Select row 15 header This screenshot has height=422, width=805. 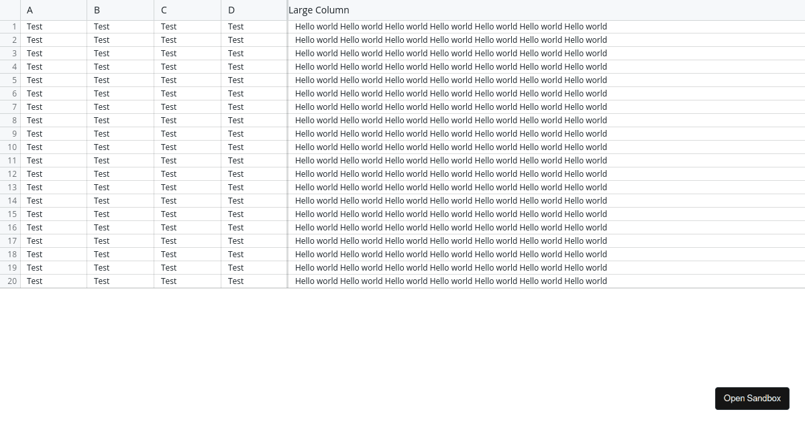click(x=11, y=214)
